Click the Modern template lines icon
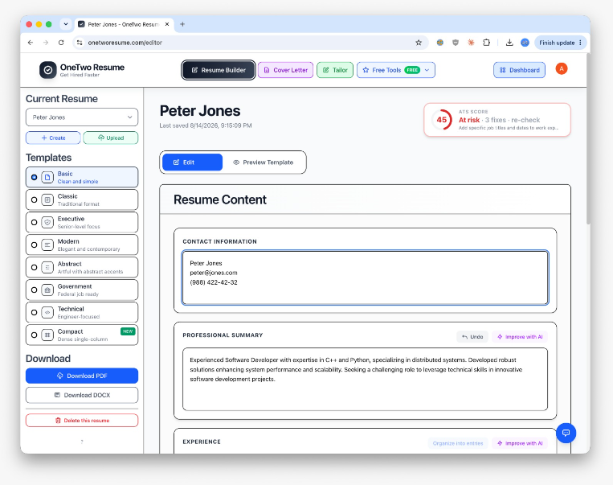This screenshot has width=613, height=485. (x=47, y=245)
